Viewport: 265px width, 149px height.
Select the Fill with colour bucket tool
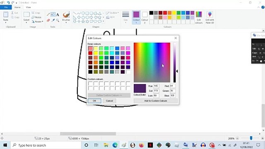click(53, 15)
